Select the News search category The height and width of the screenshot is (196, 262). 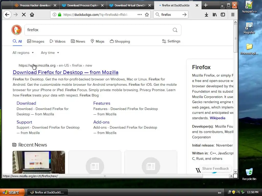pyautogui.click(x=78, y=41)
